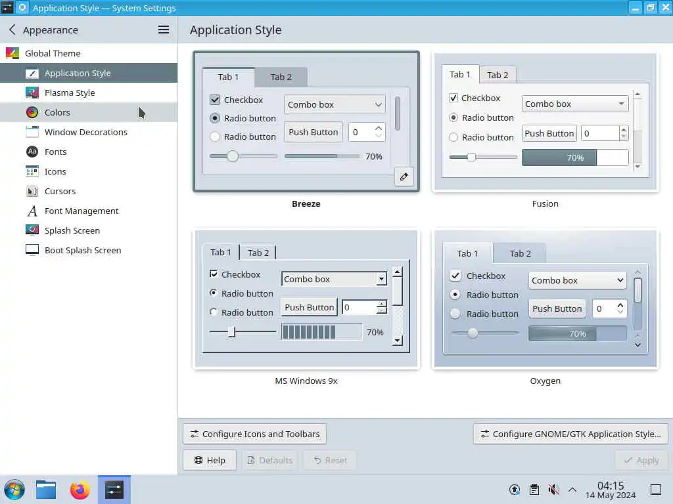The width and height of the screenshot is (673, 504).
Task: Click the Icons grid icon
Action: (32, 171)
